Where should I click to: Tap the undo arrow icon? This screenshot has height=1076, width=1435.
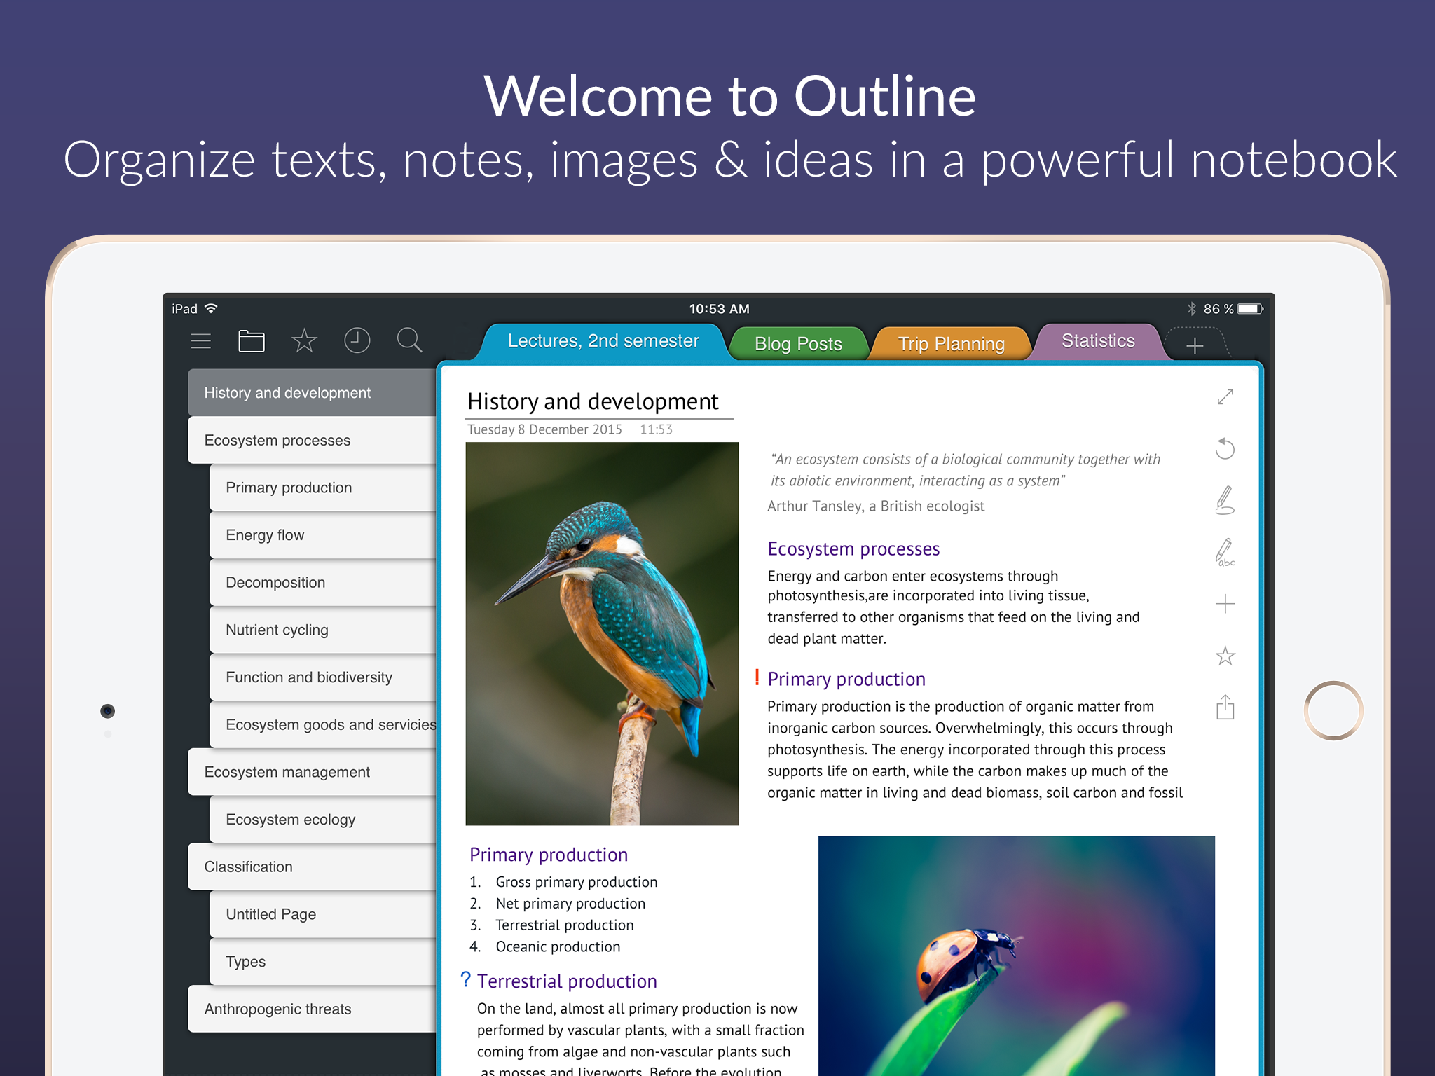[x=1225, y=448]
